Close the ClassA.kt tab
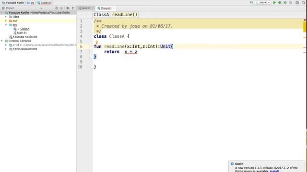The height and width of the screenshot is (172, 307). coord(114,8)
